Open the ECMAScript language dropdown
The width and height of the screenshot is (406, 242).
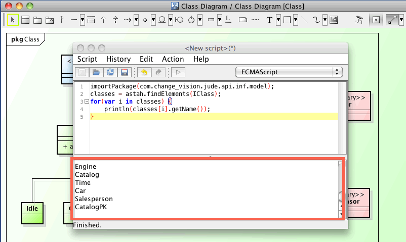tap(289, 72)
